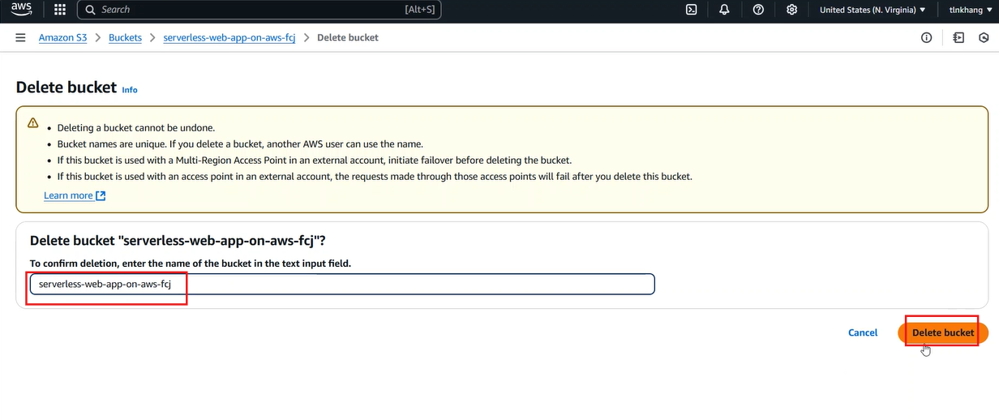The image size is (999, 420).
Task: Toggle the side navigation hamburger menu
Action: [x=20, y=37]
